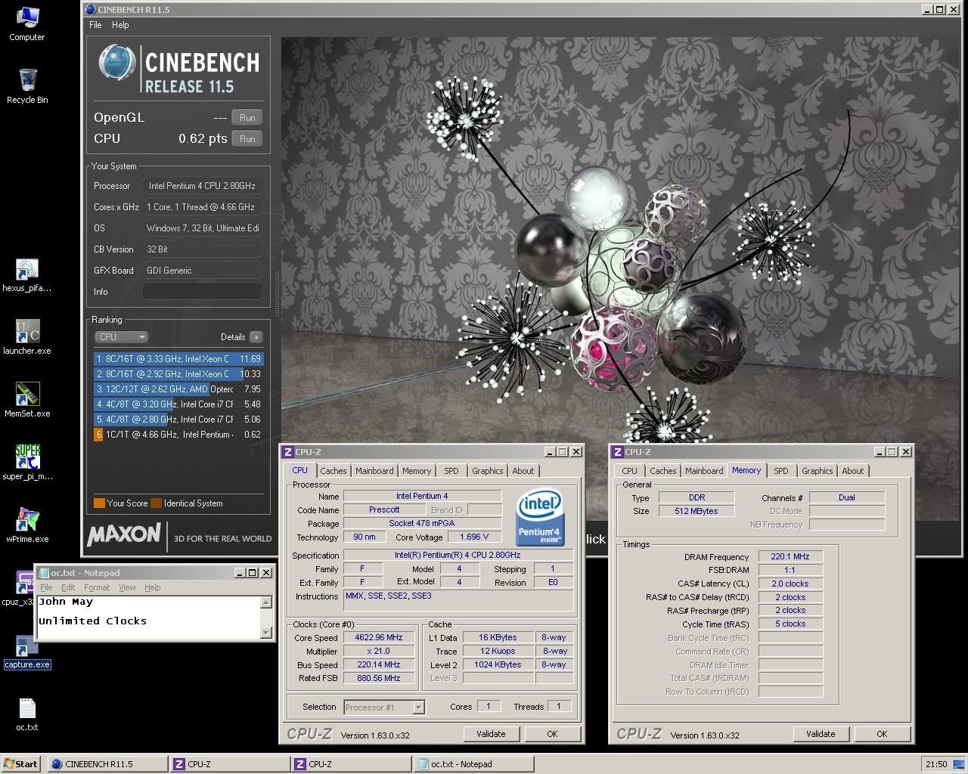Click the Intel Pentium 4 inside logo

coord(539,519)
